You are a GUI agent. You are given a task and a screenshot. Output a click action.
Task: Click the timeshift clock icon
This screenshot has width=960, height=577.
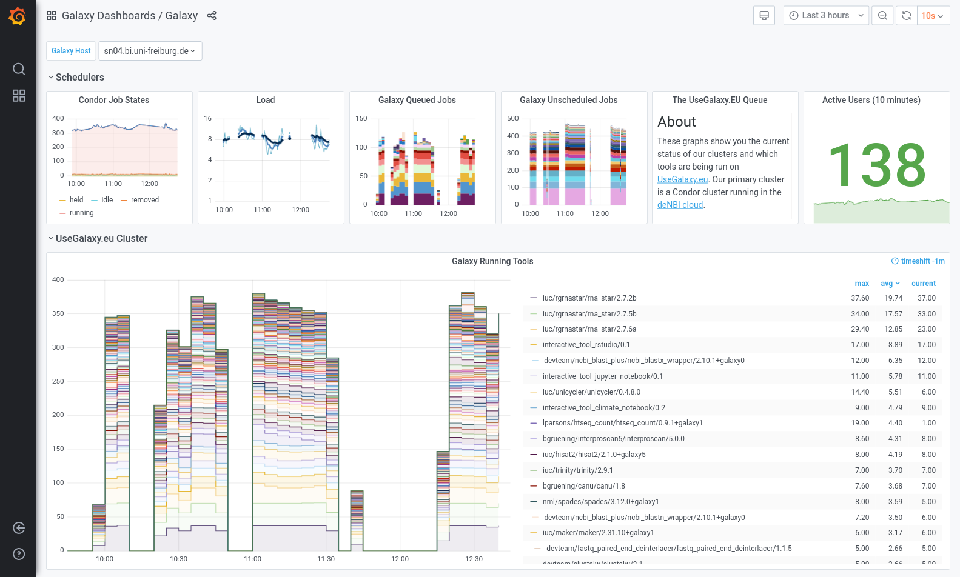tap(895, 261)
